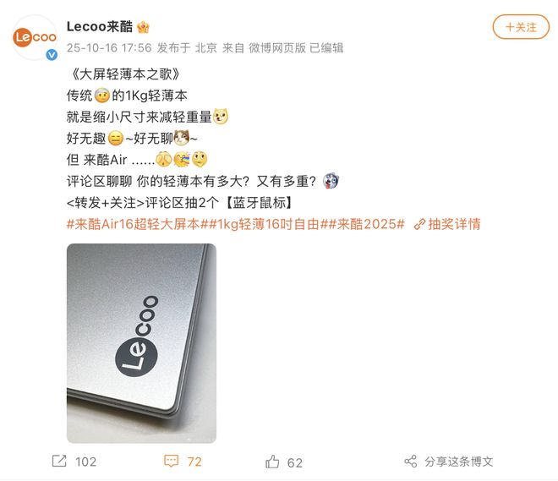
Task: Click the 微博网页版 source link
Action: [x=277, y=47]
